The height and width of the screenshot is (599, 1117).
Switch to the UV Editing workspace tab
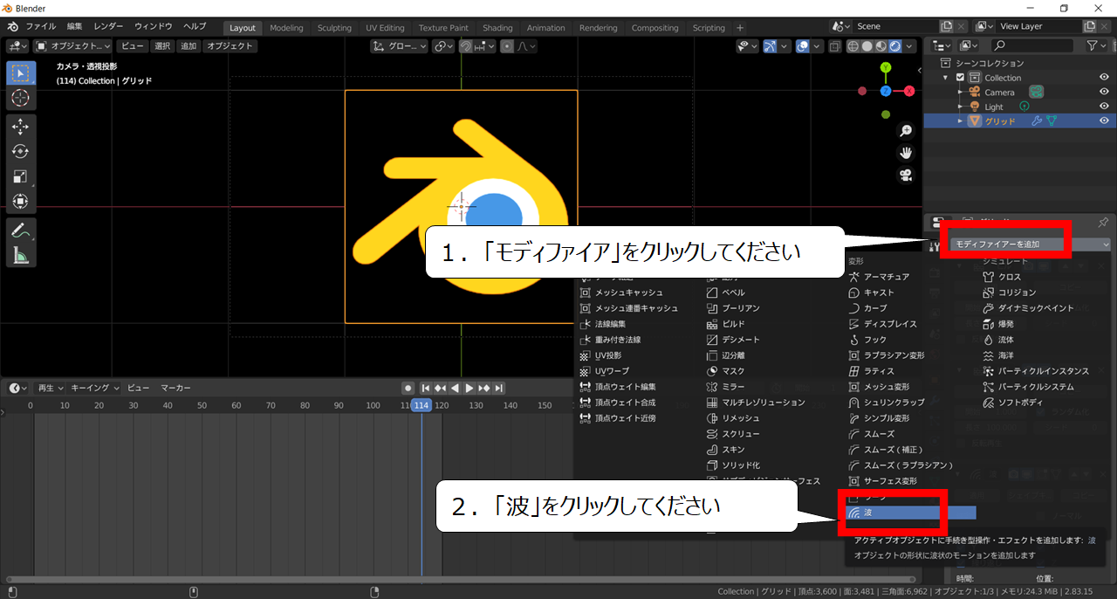385,28
